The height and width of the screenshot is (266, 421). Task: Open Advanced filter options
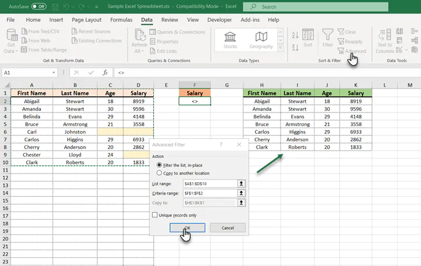(352, 51)
